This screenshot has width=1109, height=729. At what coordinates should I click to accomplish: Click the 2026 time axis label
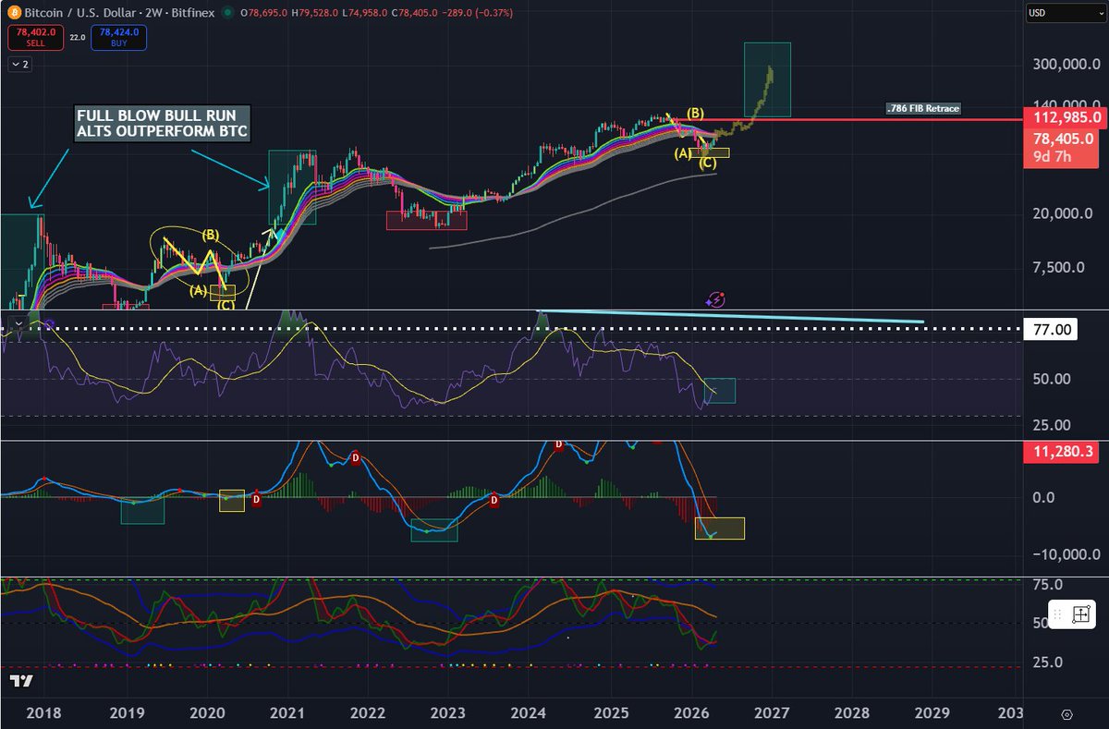690,714
